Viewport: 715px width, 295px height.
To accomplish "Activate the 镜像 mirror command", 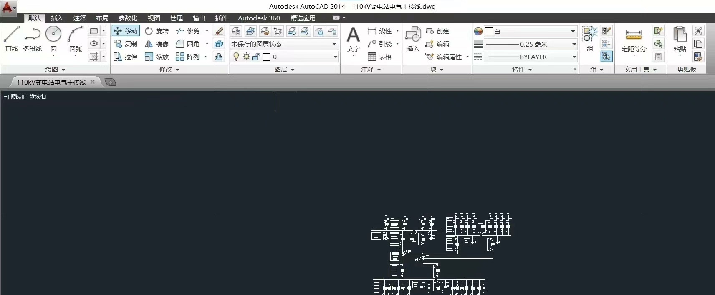I will 157,44.
